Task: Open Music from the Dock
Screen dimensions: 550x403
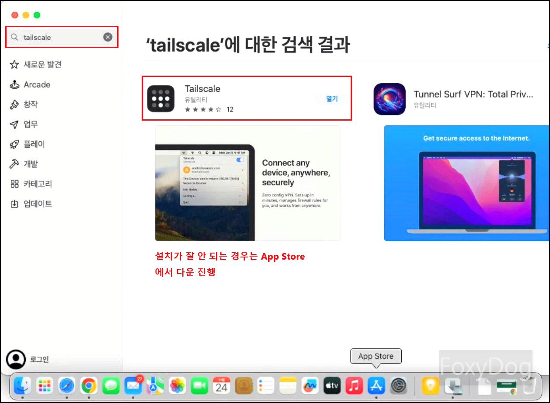Action: click(x=354, y=386)
